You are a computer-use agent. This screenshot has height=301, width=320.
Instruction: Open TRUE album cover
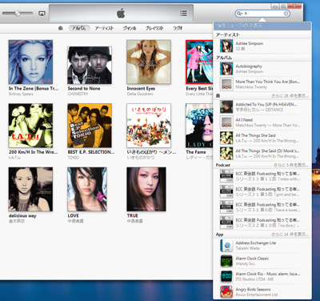click(x=146, y=190)
